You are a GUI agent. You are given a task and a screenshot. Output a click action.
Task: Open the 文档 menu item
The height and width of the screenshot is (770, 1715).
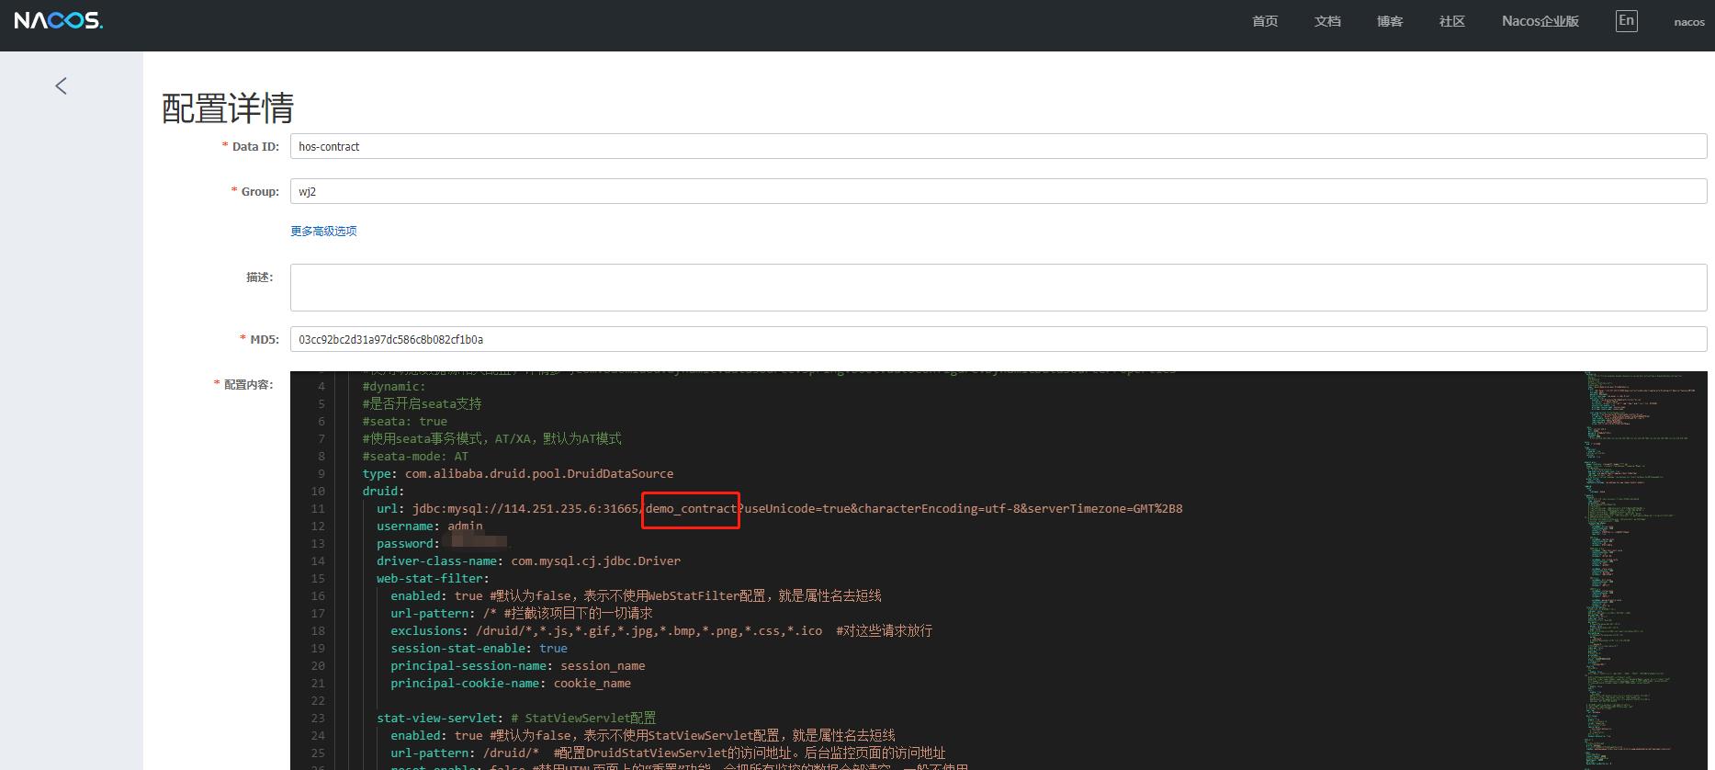[1327, 21]
